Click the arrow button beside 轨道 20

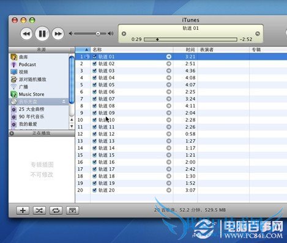pos(169,190)
